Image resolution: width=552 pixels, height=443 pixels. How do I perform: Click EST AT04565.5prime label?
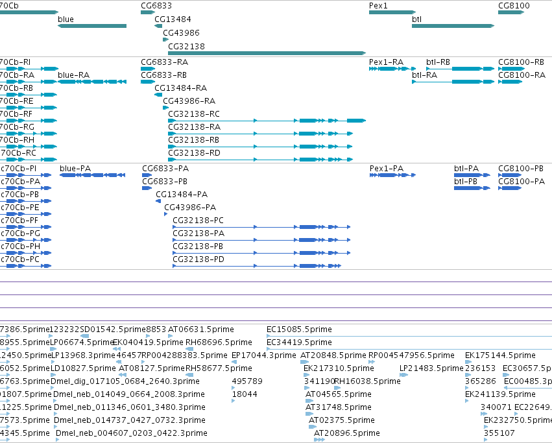point(339,394)
